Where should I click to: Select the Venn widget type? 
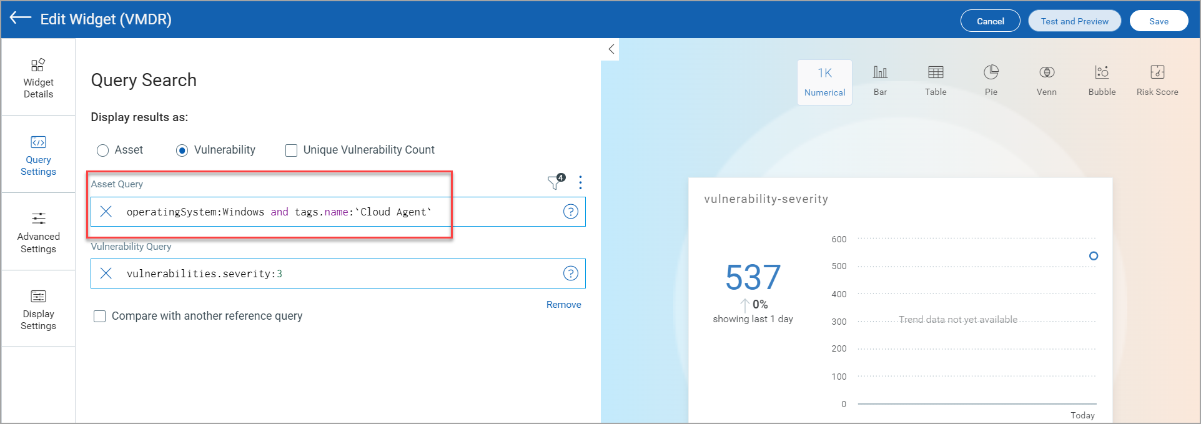(1047, 81)
